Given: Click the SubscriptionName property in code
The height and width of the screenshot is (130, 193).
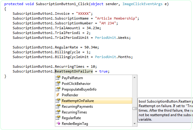Looking at the screenshot, I should coord(72,18).
